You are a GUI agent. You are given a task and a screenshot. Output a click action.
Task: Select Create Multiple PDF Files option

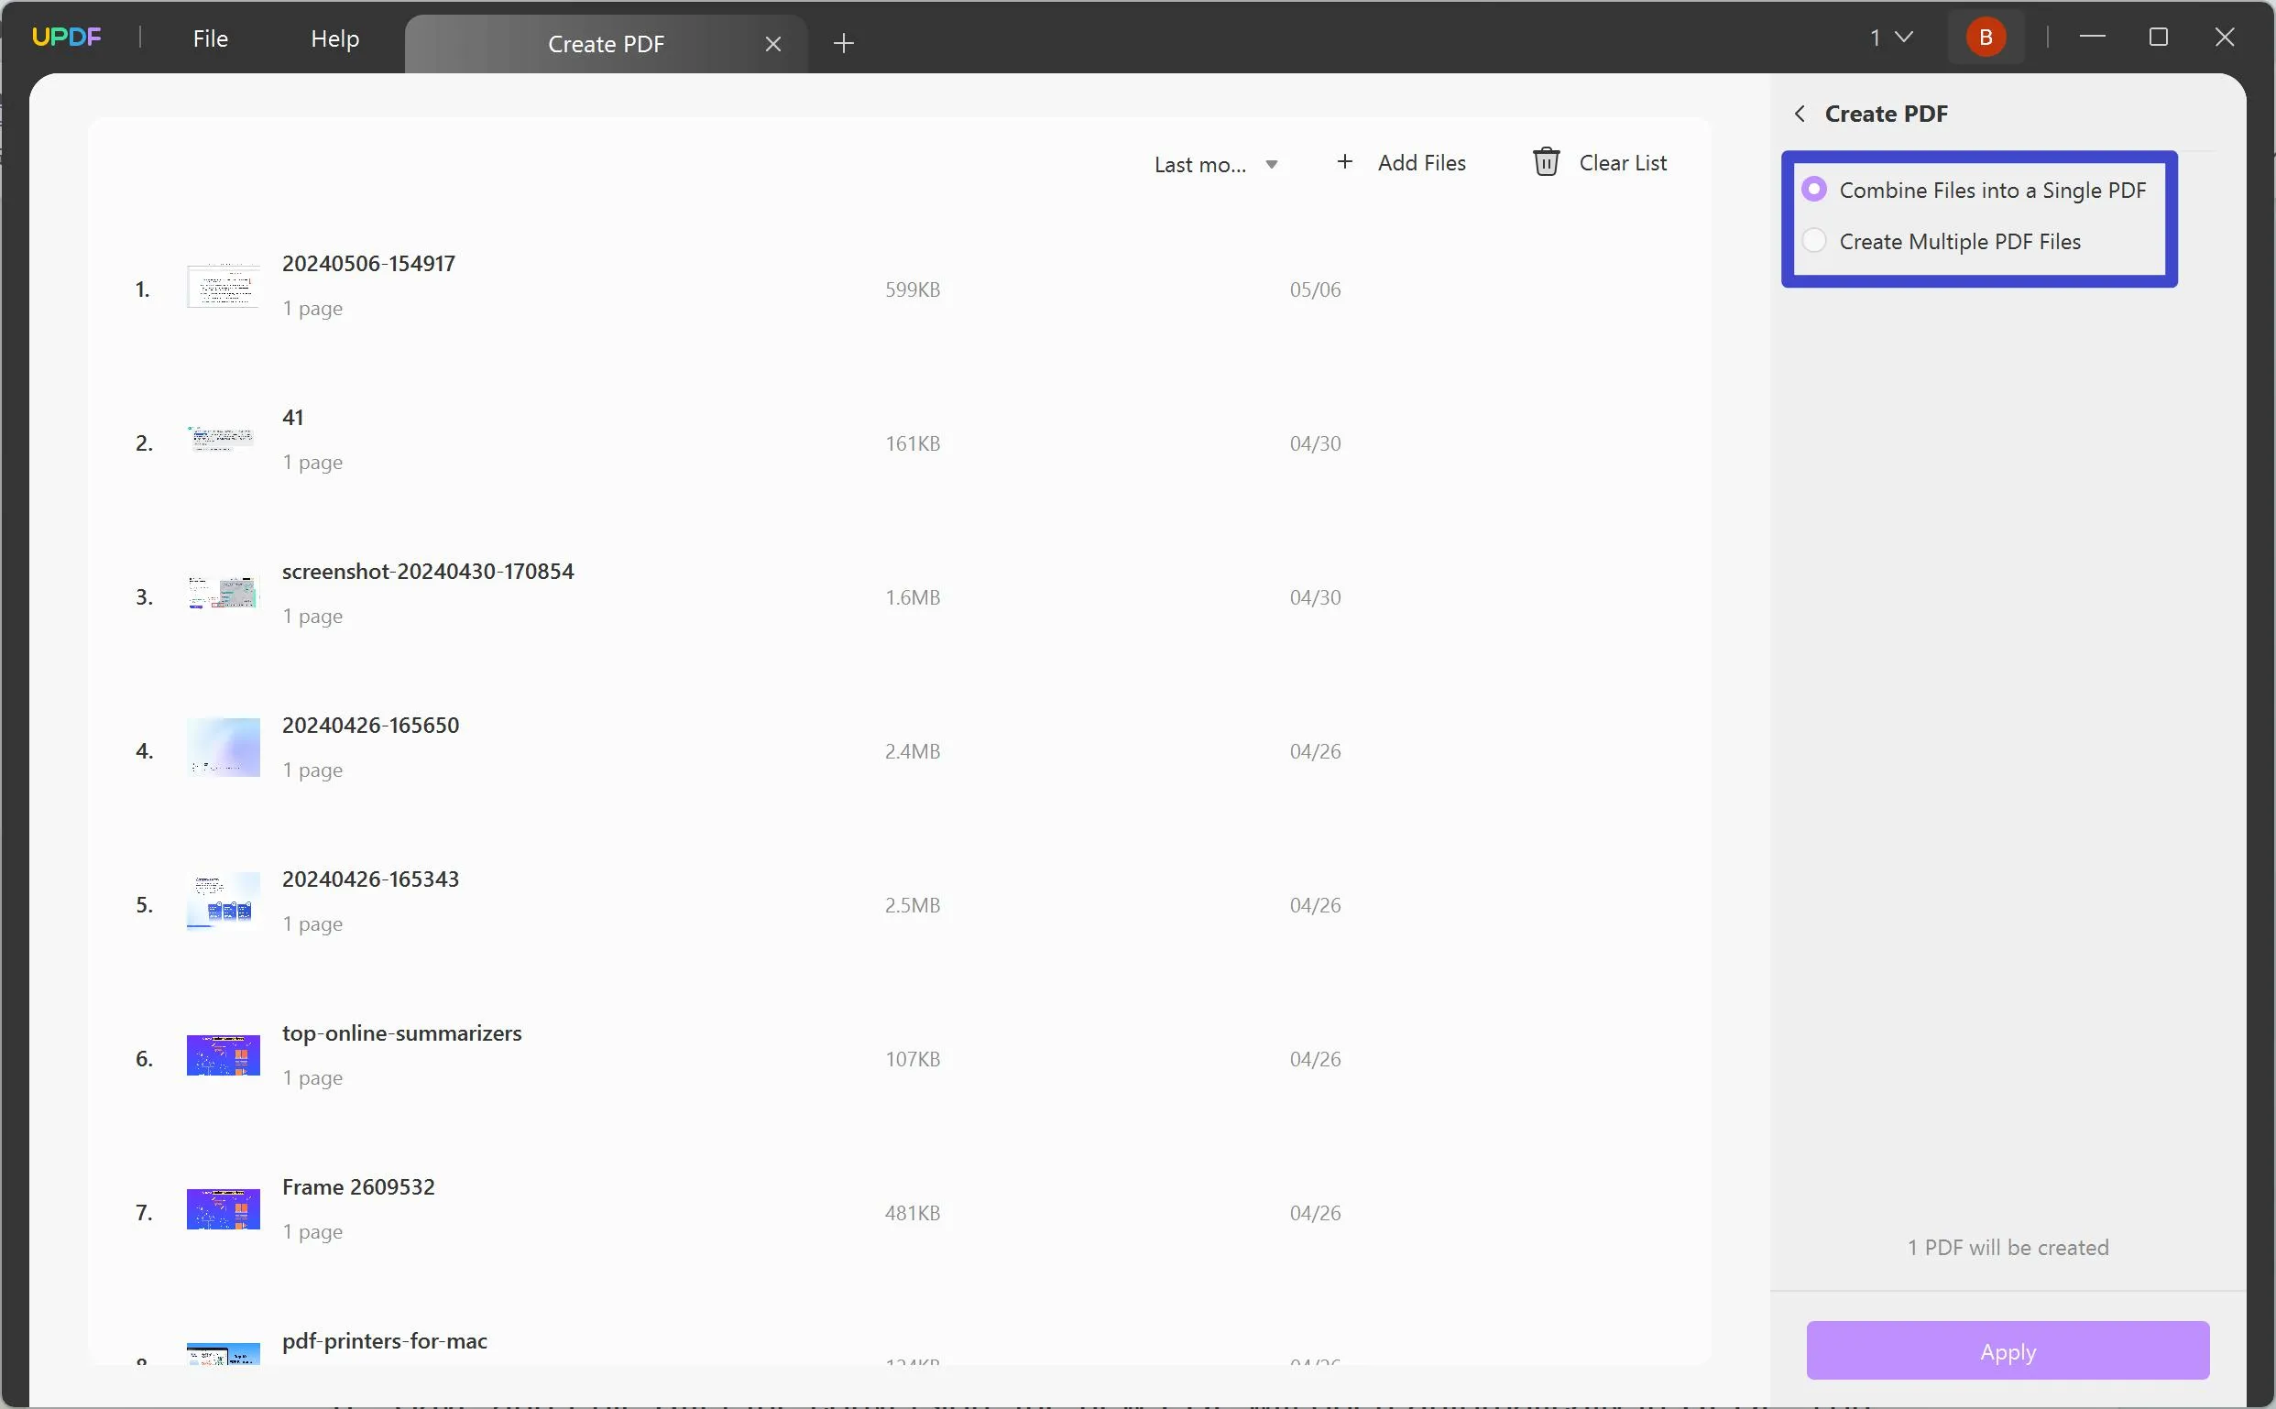pos(1814,241)
